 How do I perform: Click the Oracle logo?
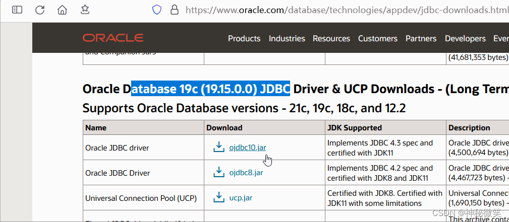pos(113,38)
